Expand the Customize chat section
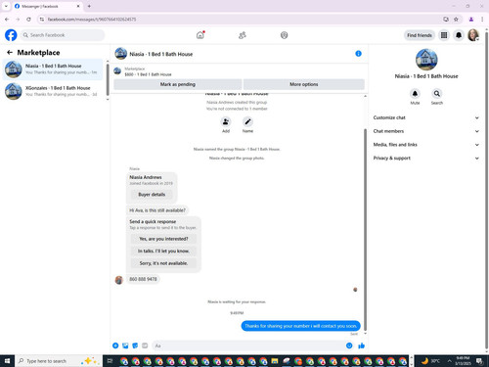The height and width of the screenshot is (367, 489). pos(426,117)
